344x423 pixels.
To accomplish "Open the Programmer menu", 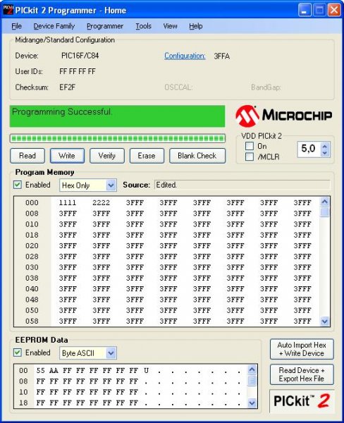I will pyautogui.click(x=105, y=26).
